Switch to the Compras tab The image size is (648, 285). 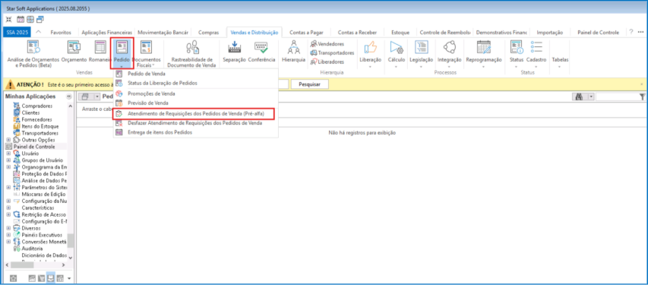pyautogui.click(x=209, y=32)
